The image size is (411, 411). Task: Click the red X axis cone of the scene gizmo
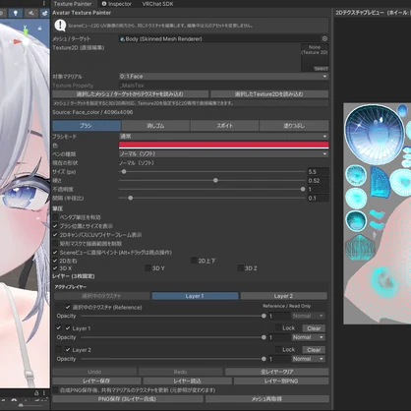click(x=17, y=41)
